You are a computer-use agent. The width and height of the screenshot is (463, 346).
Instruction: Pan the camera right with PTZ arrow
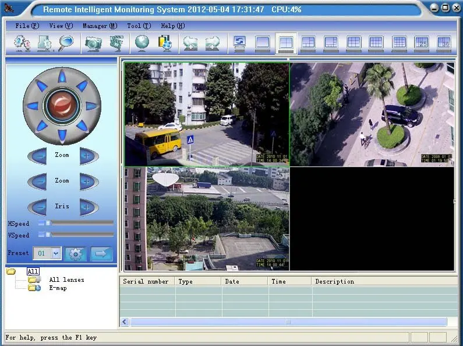91,106
